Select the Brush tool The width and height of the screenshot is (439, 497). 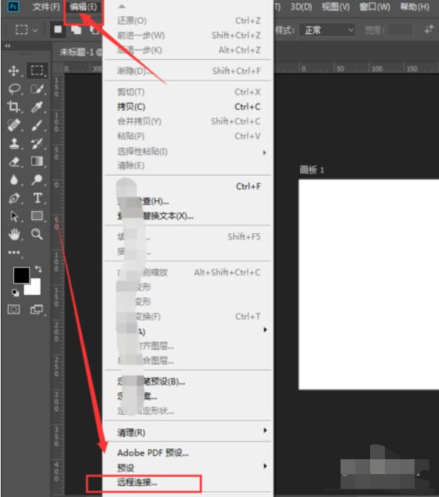[x=37, y=125]
